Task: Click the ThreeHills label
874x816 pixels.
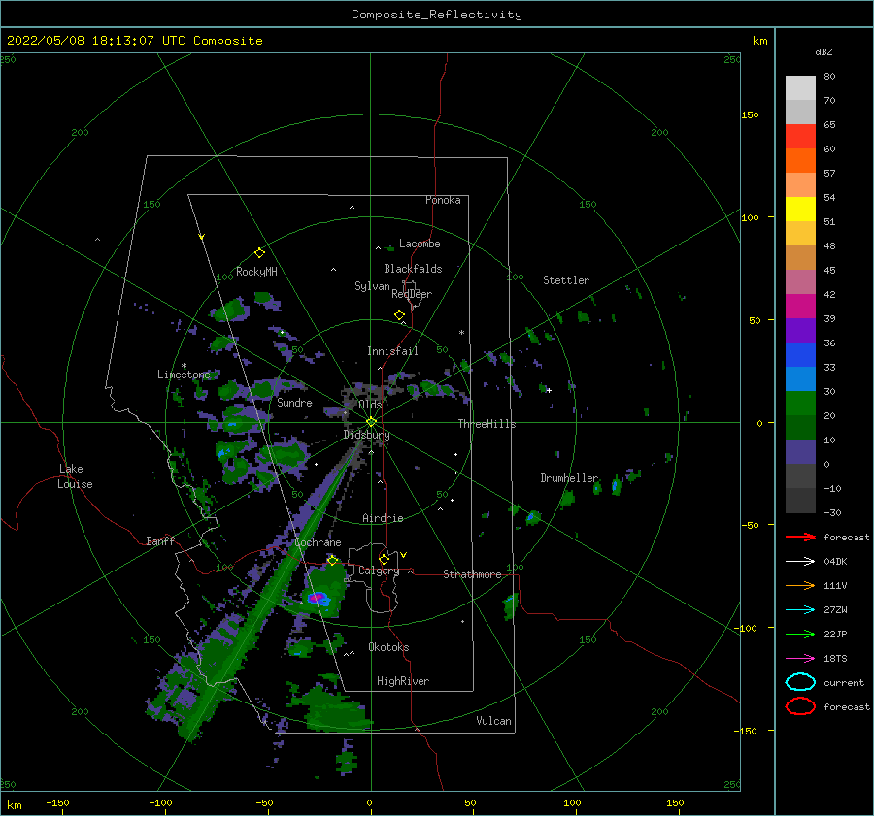Action: pyautogui.click(x=487, y=424)
